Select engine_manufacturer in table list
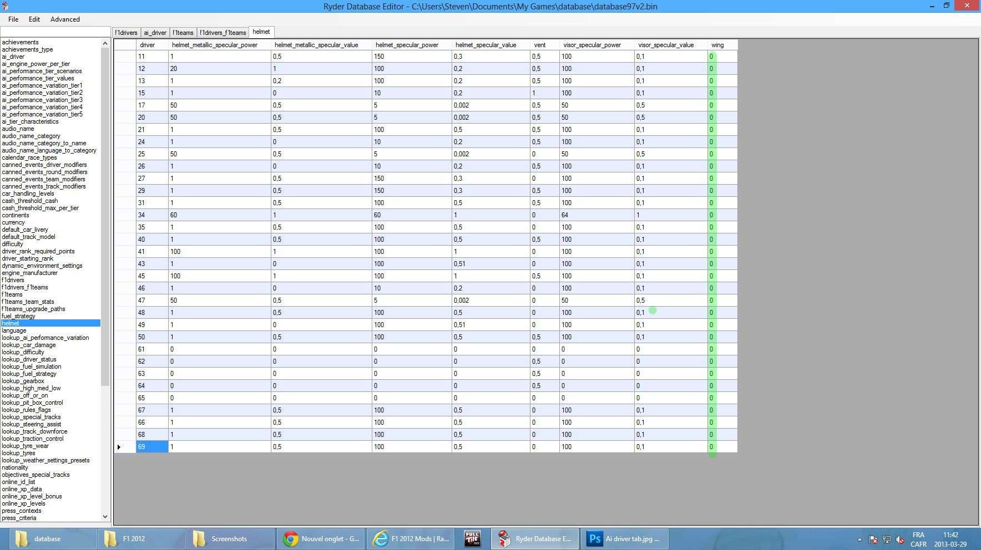This screenshot has width=981, height=550. point(29,273)
